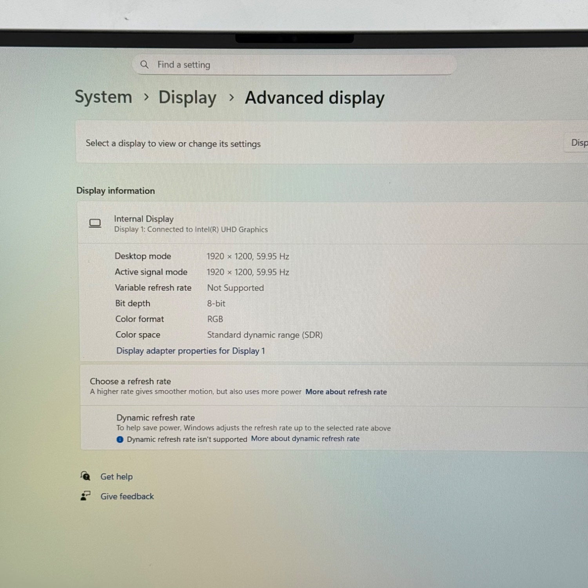Click the Advanced display page title

click(314, 98)
